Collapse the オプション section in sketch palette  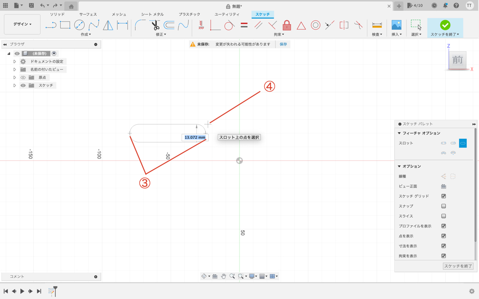click(399, 166)
